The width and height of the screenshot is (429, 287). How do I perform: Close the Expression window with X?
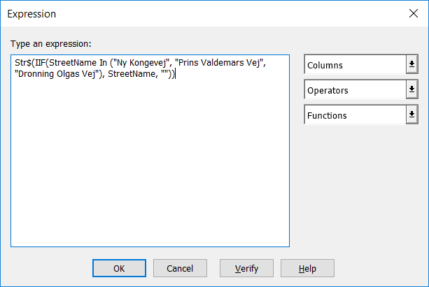[x=412, y=14]
